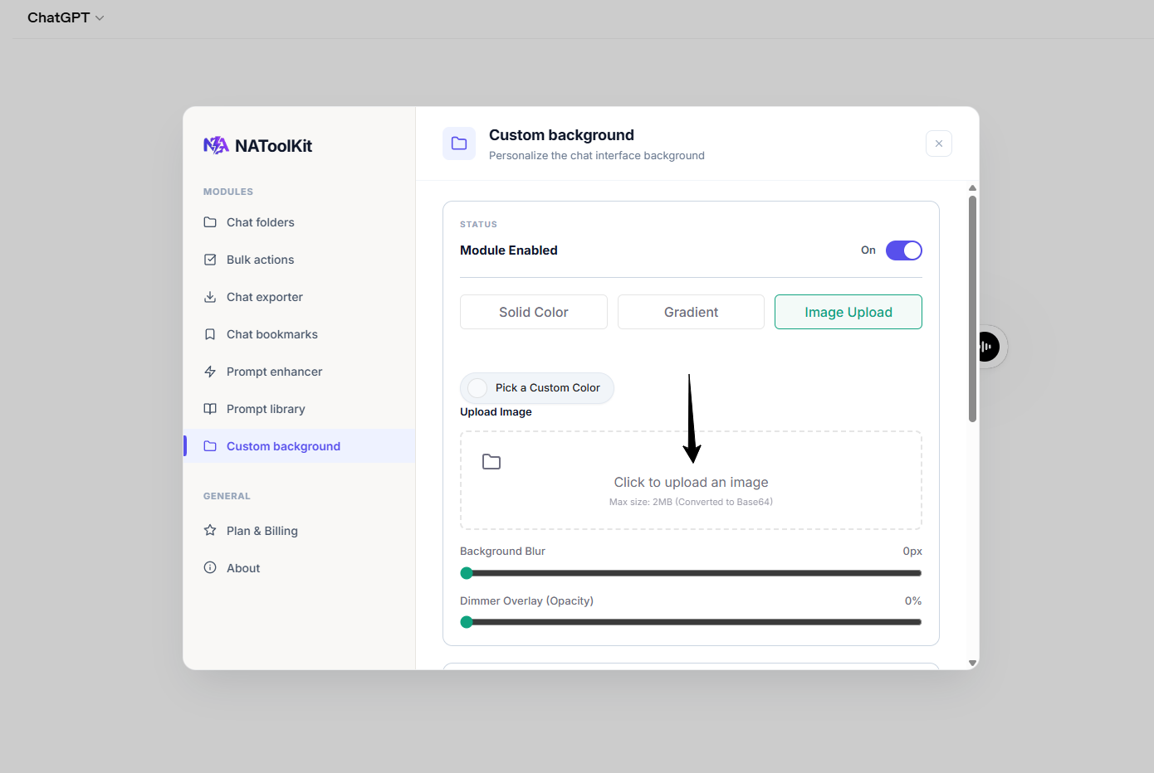
Task: Click the scrollbar down arrow
Action: [x=972, y=664]
